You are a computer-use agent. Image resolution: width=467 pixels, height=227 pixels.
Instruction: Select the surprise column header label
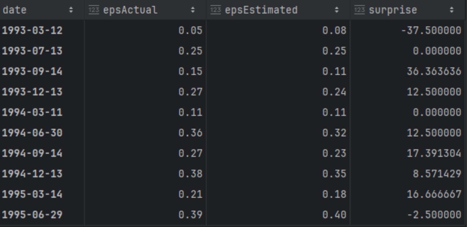tap(393, 10)
